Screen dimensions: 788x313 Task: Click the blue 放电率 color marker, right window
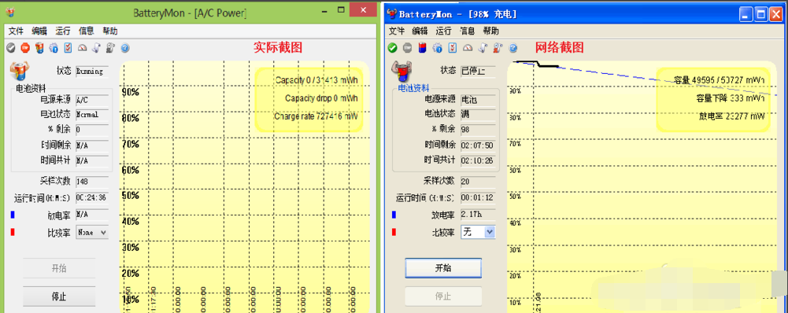(394, 215)
